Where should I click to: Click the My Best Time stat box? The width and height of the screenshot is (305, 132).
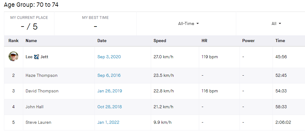(x=95, y=23)
